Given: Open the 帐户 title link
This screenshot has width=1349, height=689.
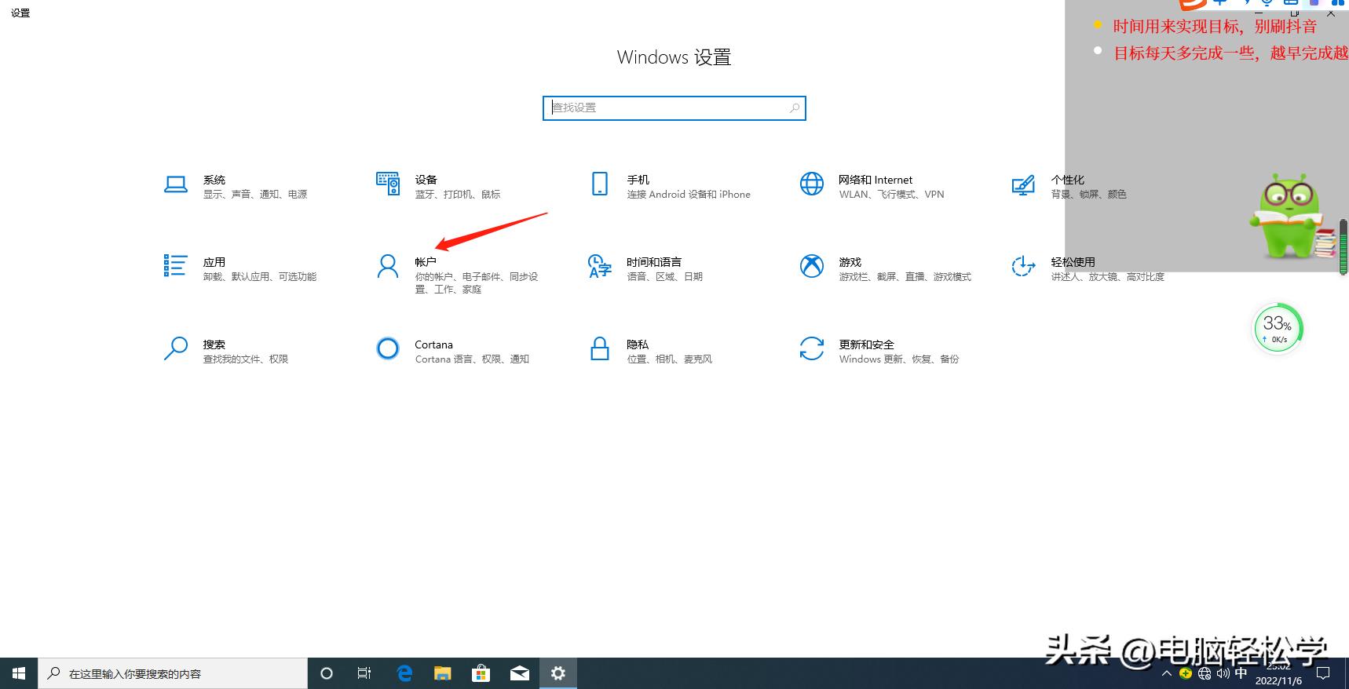Looking at the screenshot, I should 426,262.
